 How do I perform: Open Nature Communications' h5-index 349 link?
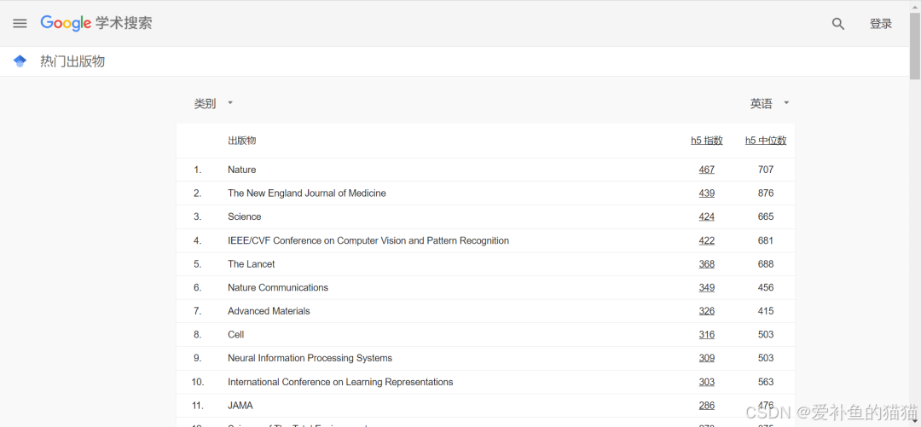coord(707,288)
